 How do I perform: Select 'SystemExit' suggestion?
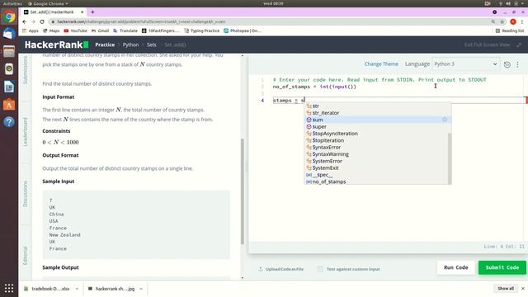coord(377,167)
